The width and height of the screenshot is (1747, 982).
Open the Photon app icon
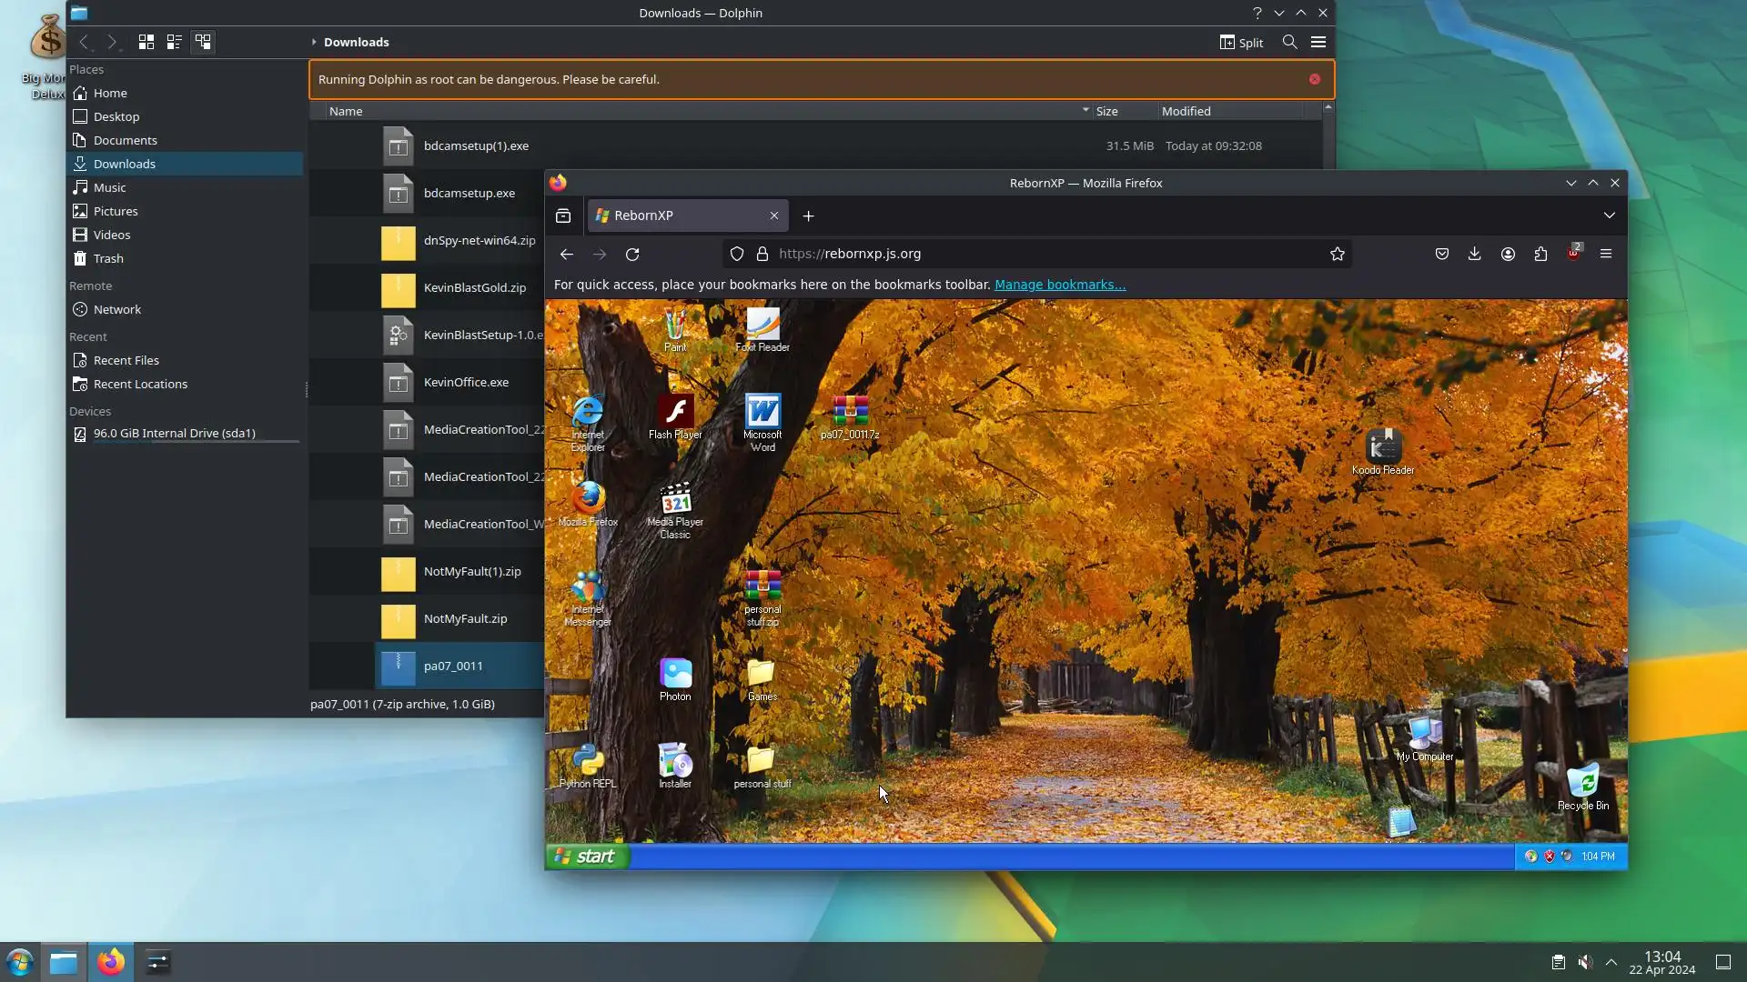[675, 675]
